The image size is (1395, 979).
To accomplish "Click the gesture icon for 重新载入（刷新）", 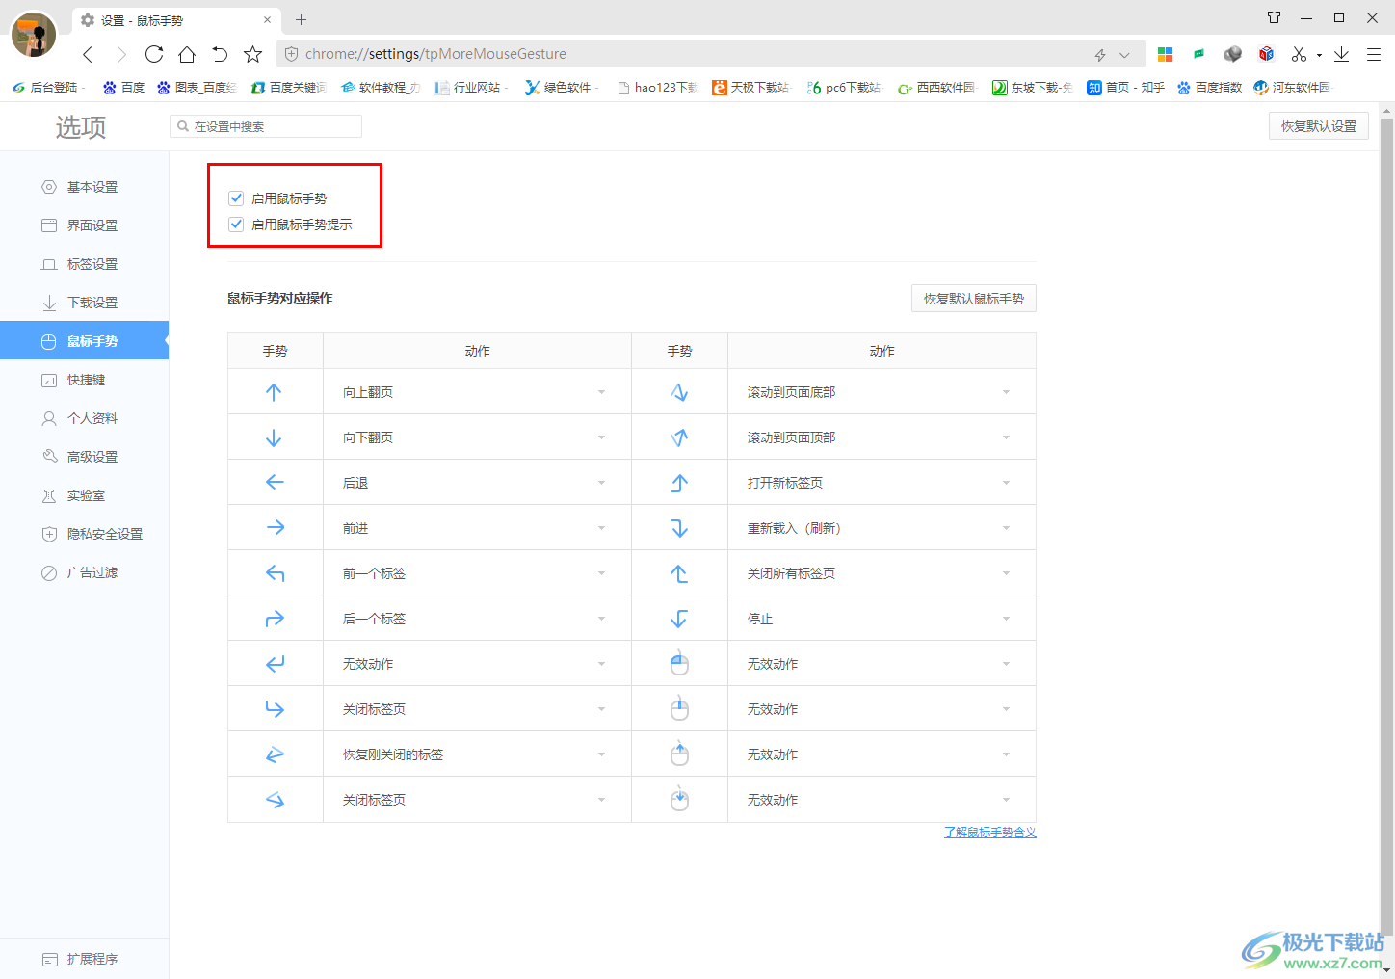I will (679, 528).
